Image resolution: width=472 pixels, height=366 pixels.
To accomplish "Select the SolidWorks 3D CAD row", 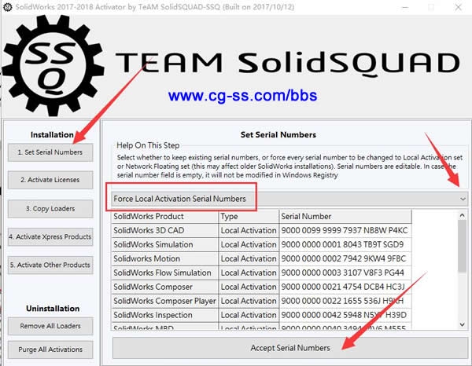I will pos(164,230).
